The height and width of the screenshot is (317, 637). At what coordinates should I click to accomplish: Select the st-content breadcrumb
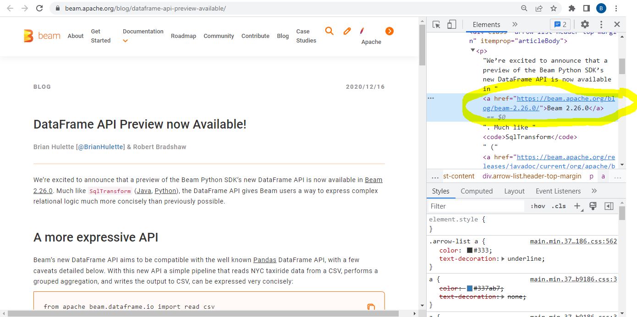pos(459,176)
